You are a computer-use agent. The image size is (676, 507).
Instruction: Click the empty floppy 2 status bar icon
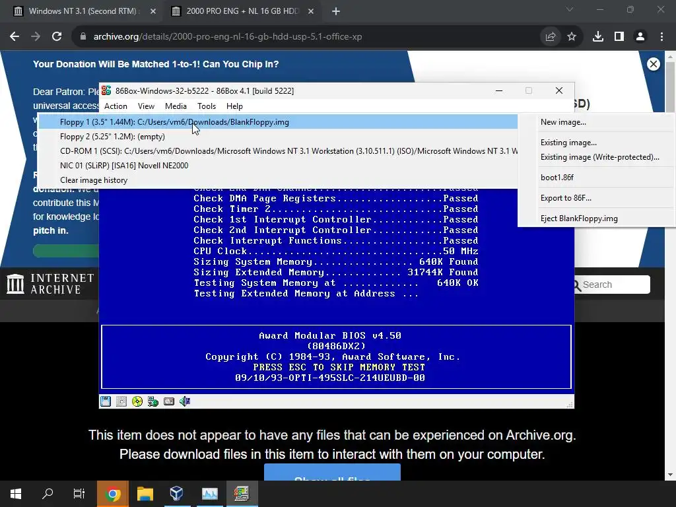tap(121, 401)
